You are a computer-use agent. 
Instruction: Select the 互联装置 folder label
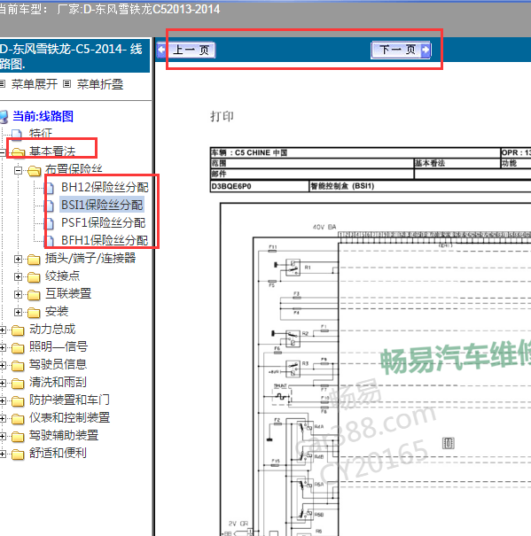(x=68, y=293)
